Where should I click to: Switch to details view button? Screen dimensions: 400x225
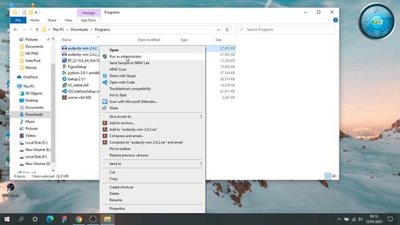[327, 176]
